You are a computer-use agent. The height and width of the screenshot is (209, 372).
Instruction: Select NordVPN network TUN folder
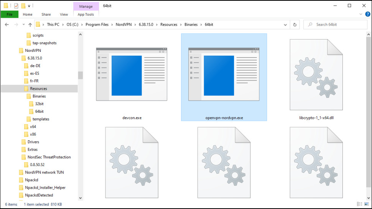pos(44,172)
